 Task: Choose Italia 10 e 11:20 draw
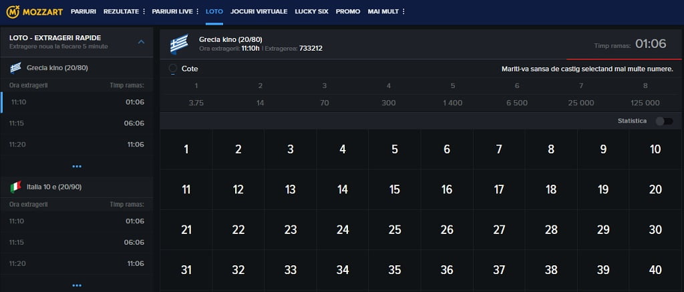[x=77, y=264]
